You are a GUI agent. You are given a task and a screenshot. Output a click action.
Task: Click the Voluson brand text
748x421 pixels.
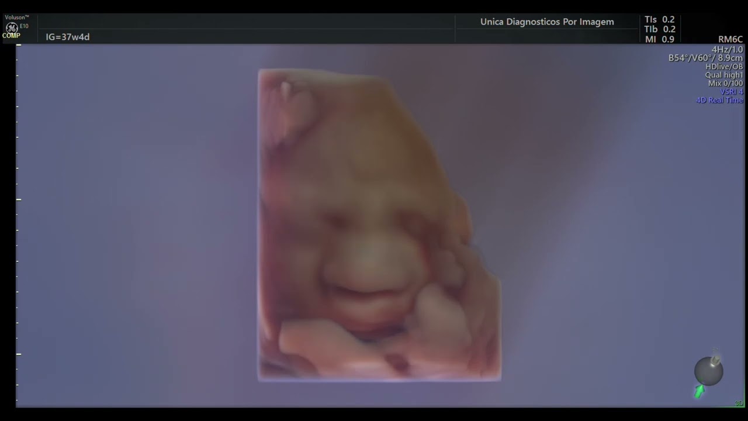(x=17, y=18)
